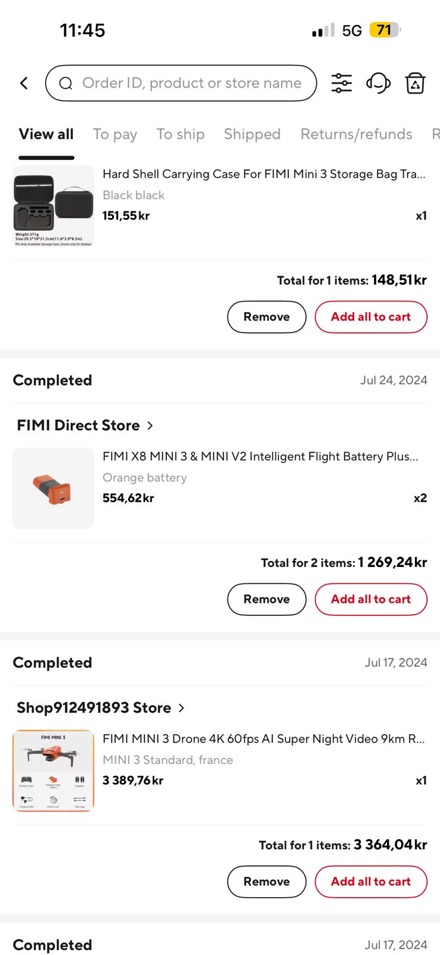Open the Hard Shell Carrying Case title
The image size is (440, 955).
pos(264,174)
